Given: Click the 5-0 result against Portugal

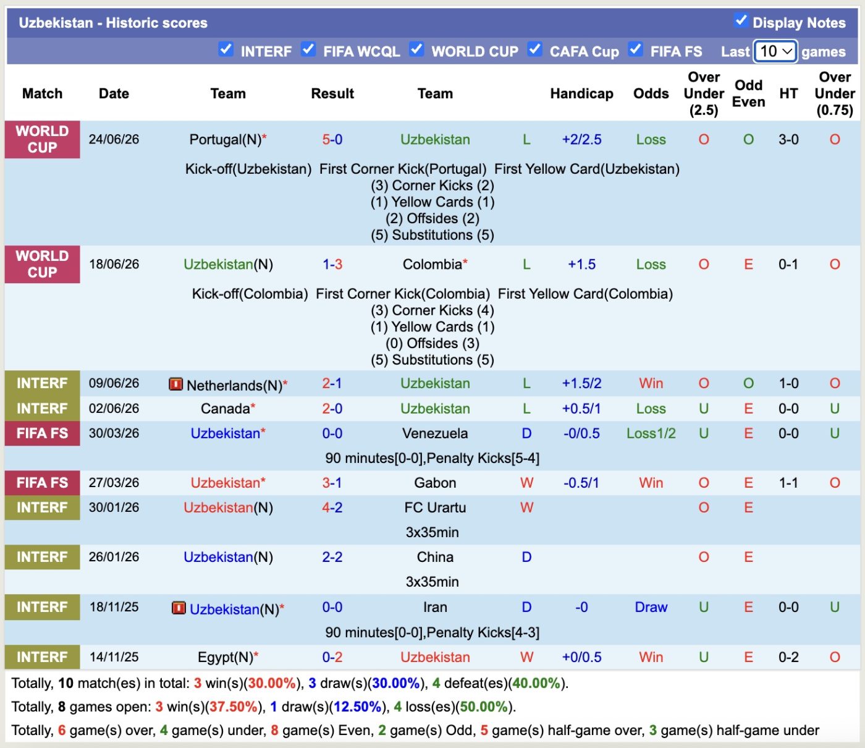Looking at the screenshot, I should (x=332, y=140).
